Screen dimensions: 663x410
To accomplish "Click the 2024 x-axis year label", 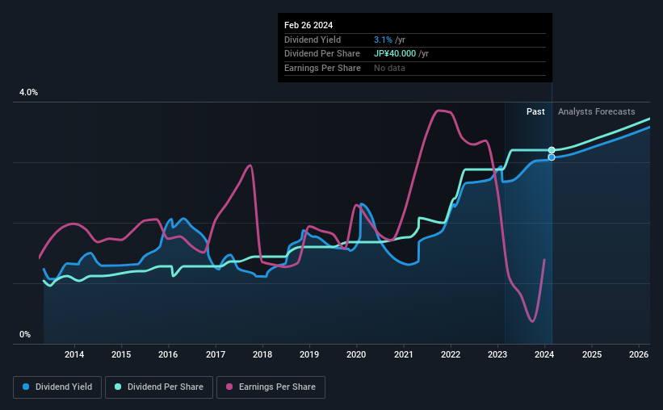I will point(544,354).
